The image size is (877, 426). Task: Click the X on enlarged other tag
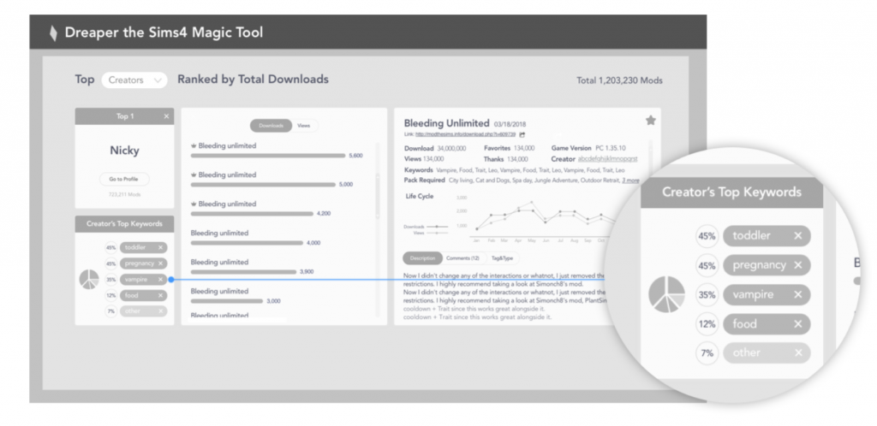798,352
